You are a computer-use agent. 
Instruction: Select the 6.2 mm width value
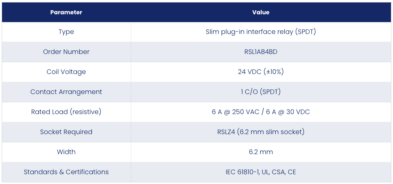point(260,152)
